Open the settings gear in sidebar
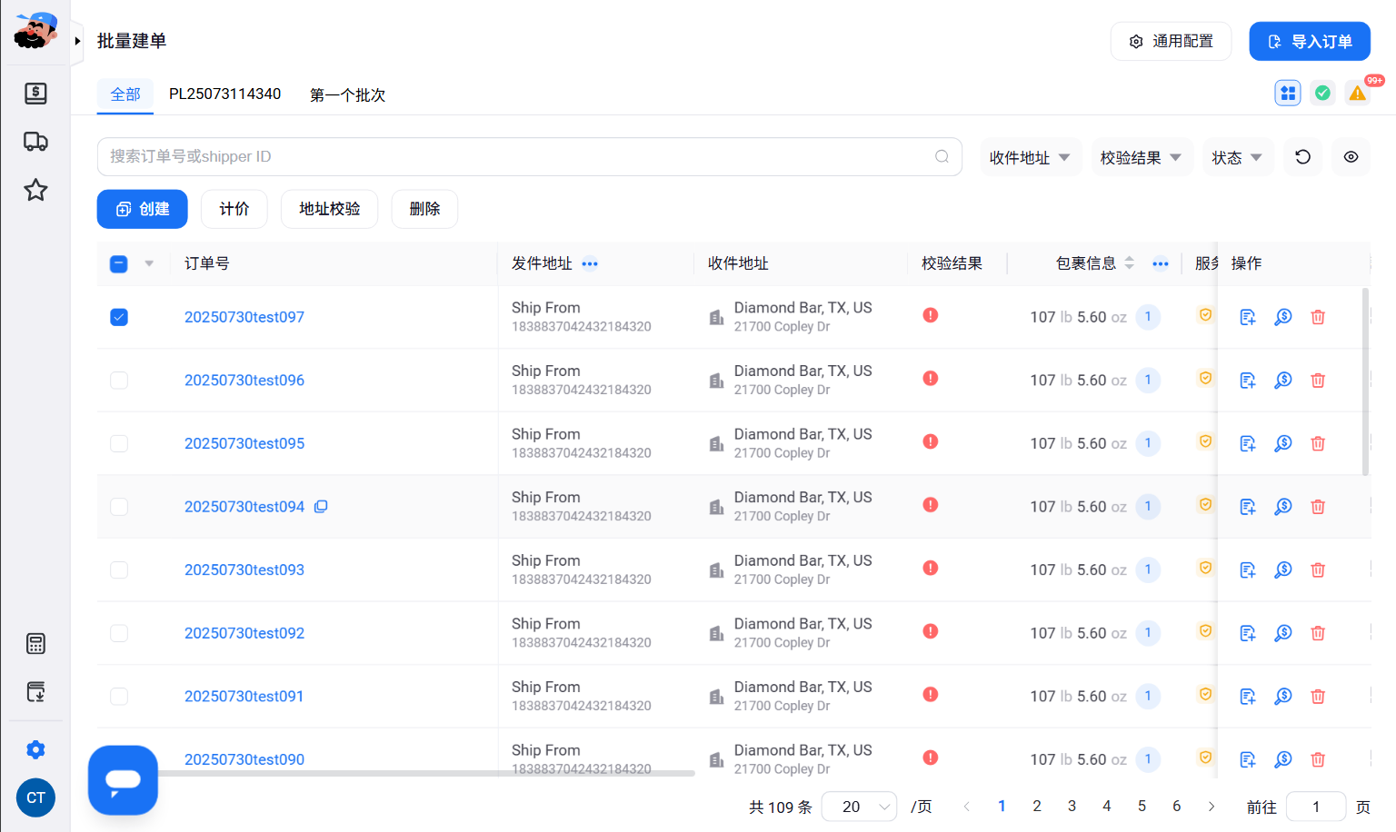The height and width of the screenshot is (832, 1396). 35,749
